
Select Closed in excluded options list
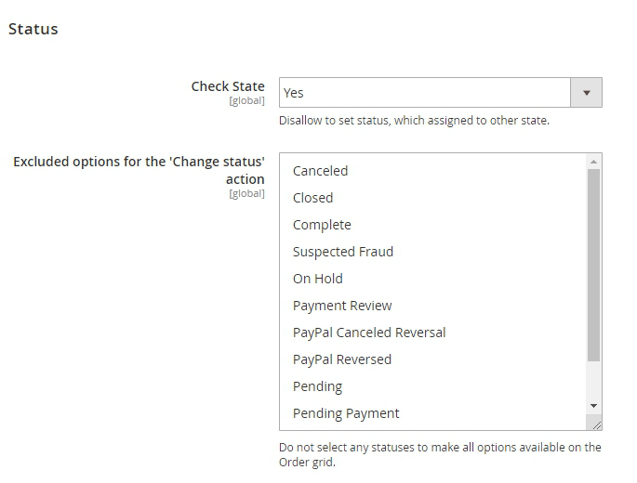(312, 198)
